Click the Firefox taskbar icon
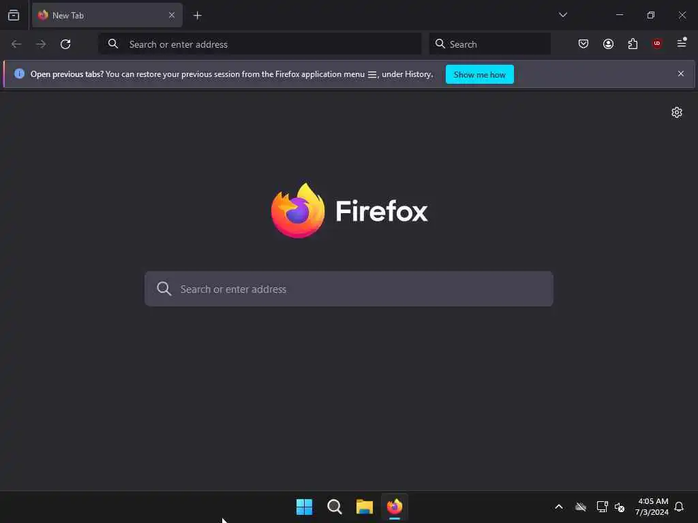 coord(395,507)
